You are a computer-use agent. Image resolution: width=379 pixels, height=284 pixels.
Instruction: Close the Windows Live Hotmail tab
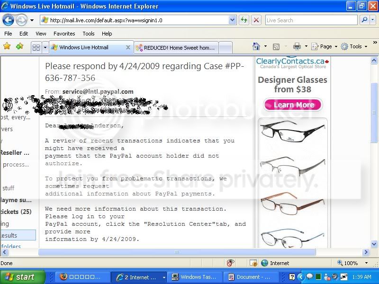pyautogui.click(x=128, y=48)
